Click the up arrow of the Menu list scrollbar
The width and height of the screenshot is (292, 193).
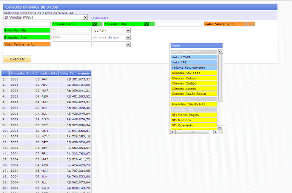220,51
